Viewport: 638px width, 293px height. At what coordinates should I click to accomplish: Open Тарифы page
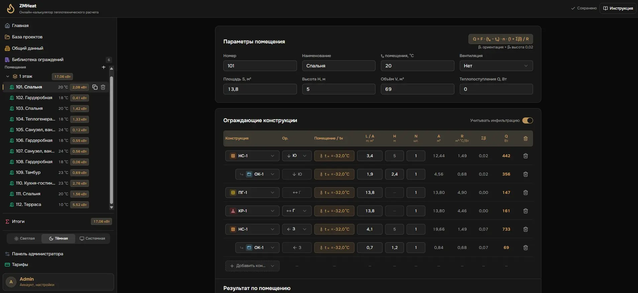[x=58, y=265]
